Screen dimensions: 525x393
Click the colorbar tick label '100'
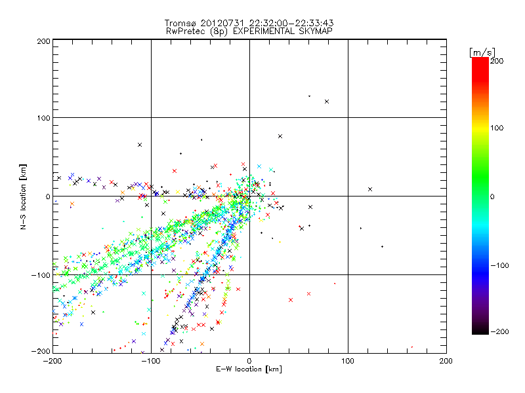tap(497, 128)
